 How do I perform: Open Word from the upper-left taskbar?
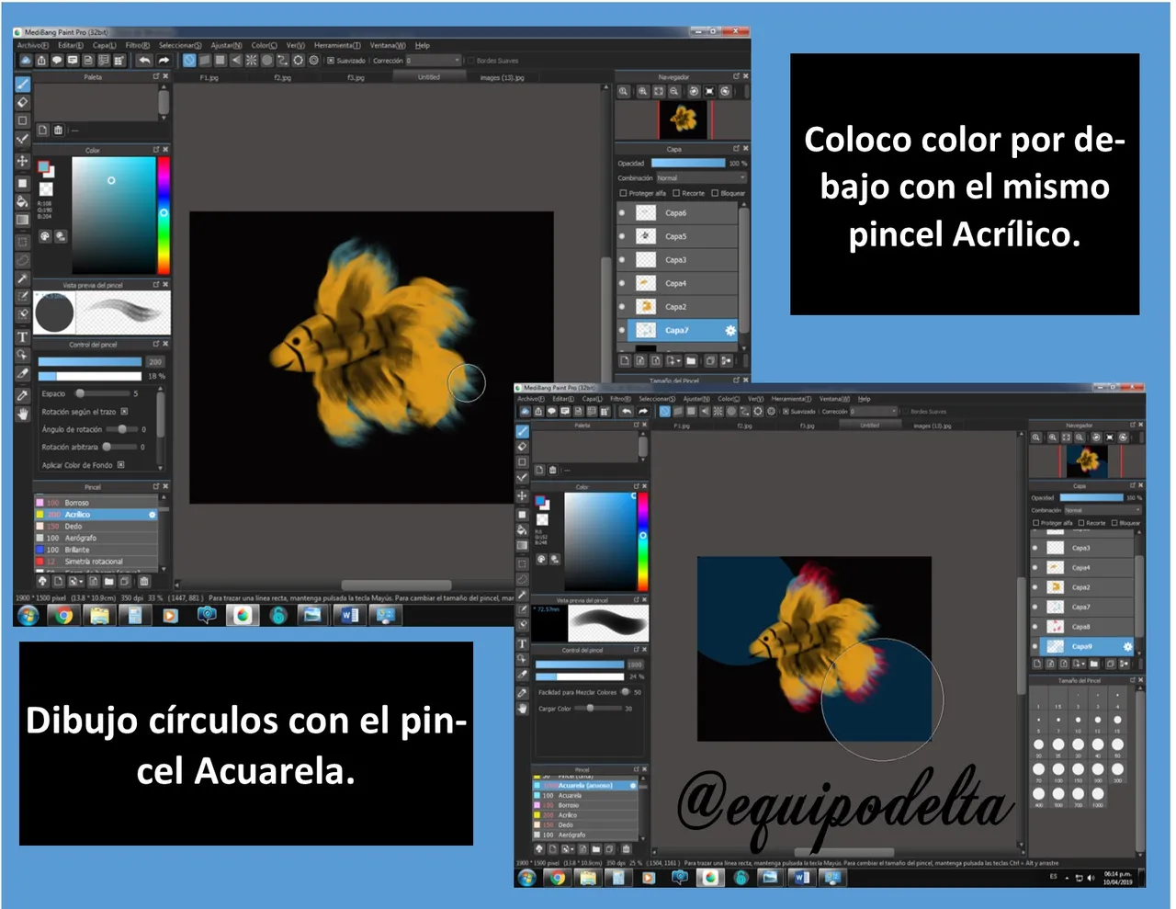coord(349,615)
